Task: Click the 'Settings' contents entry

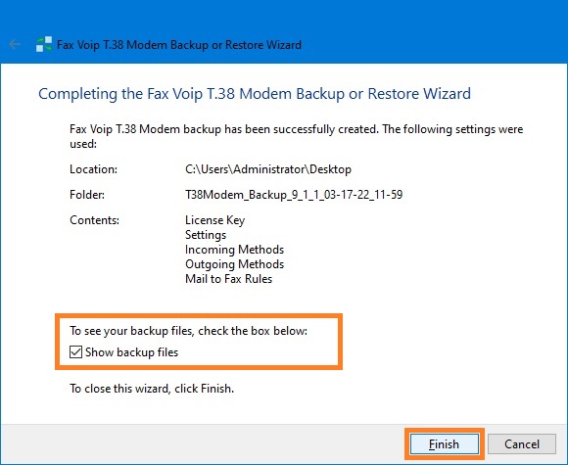Action: click(x=206, y=235)
